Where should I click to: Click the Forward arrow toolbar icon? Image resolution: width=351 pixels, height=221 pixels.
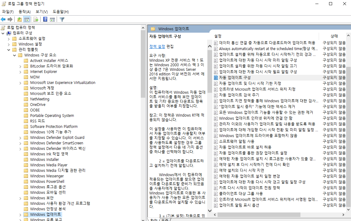tap(10, 20)
